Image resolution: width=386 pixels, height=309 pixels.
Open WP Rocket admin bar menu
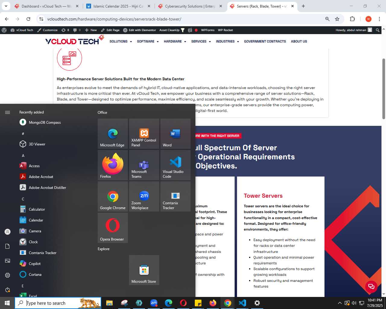tap(225, 30)
